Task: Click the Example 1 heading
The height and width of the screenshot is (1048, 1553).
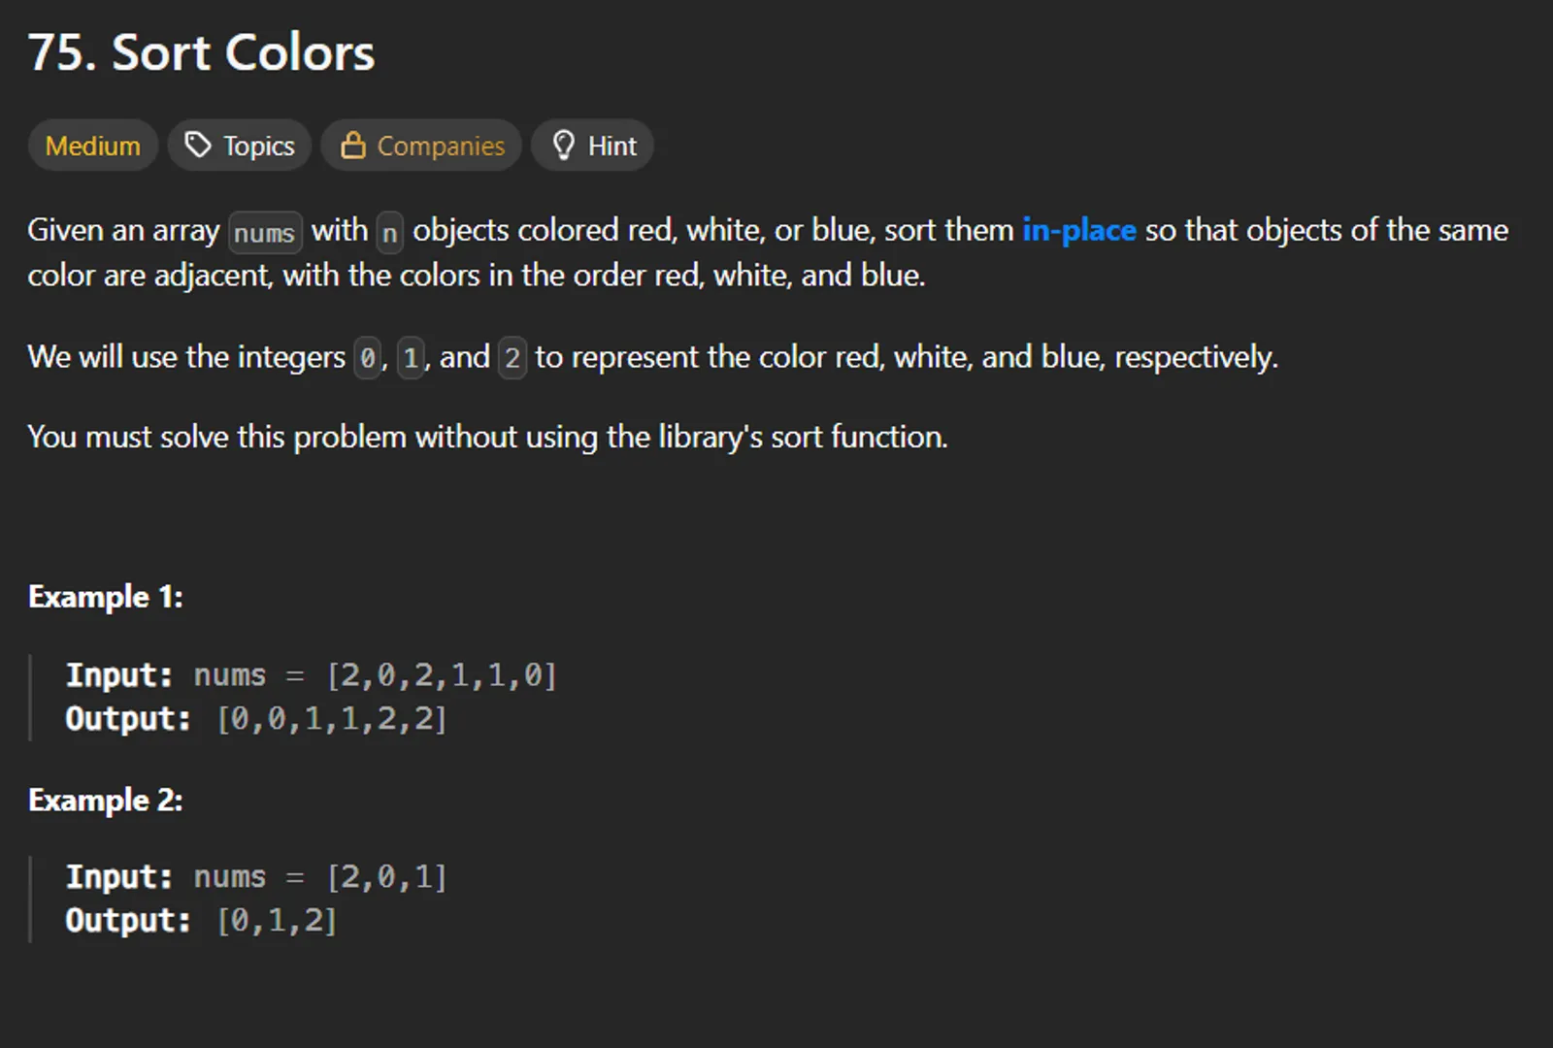Action: point(106,596)
